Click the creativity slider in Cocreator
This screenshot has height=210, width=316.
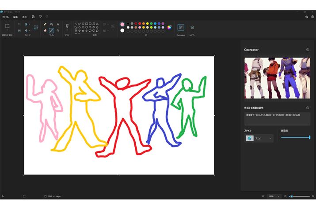click(295, 138)
